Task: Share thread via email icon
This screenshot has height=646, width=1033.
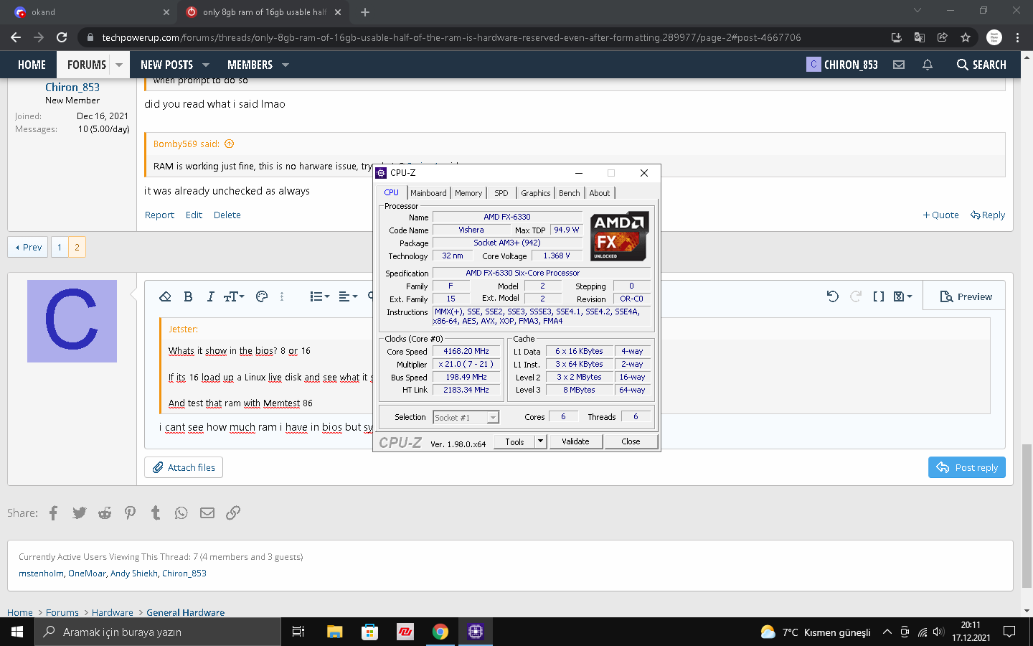Action: point(207,512)
